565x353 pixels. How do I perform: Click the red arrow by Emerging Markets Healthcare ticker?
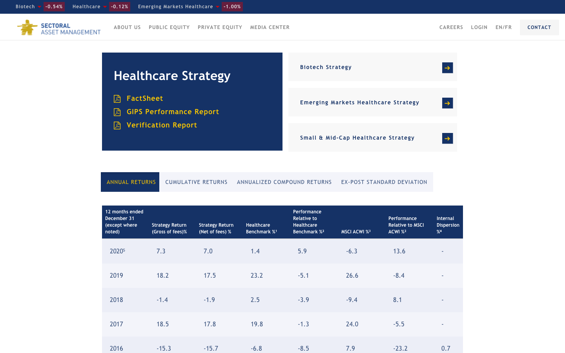click(217, 7)
